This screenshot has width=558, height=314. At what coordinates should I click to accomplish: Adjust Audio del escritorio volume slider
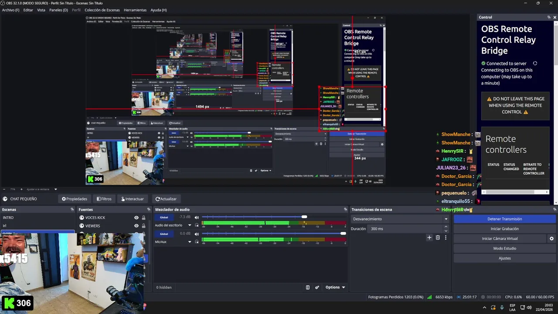point(274,217)
